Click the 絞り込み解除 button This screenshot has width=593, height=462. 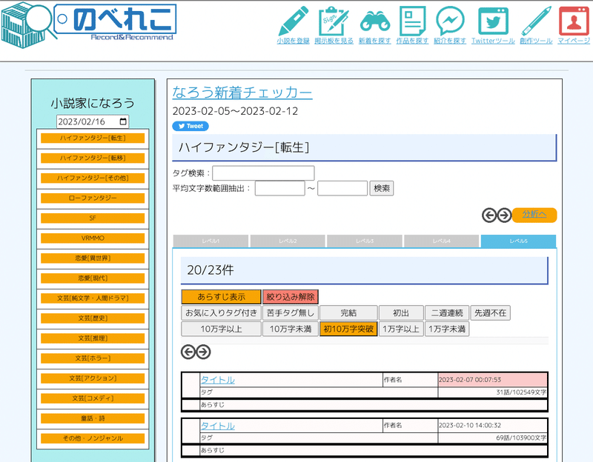291,297
